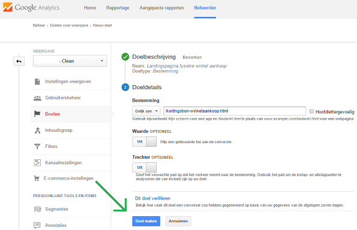Click the shopping cart E-commerce icon
Image resolution: width=357 pixels, height=230 pixels.
37,178
